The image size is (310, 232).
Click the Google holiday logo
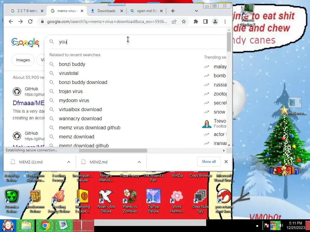(x=25, y=42)
